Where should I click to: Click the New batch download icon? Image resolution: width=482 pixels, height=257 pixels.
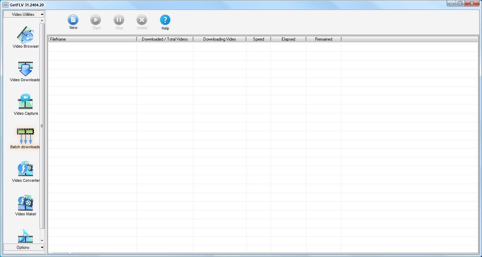(x=73, y=20)
